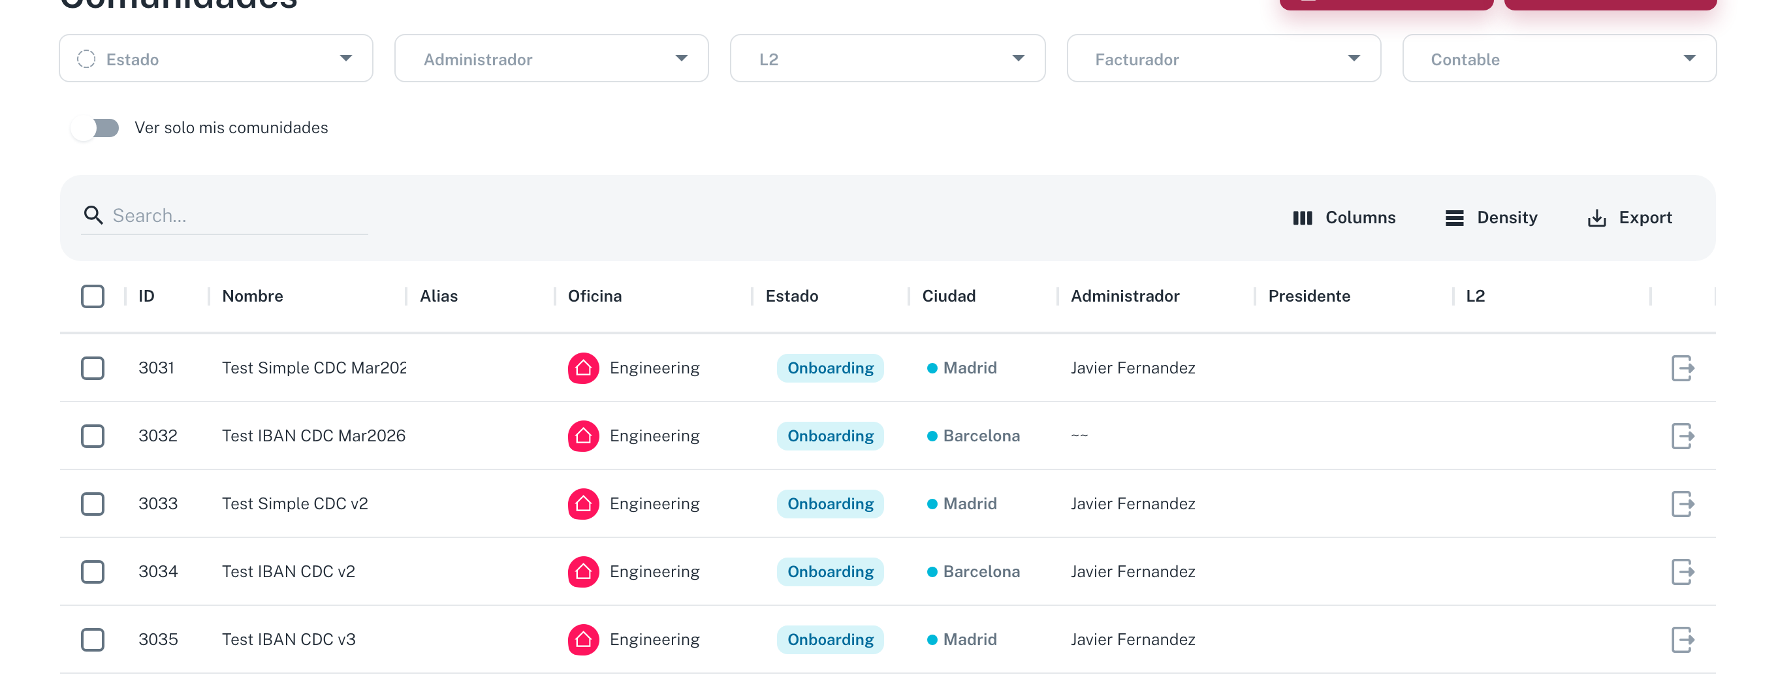Tick the checkbox for row 3034
Image resolution: width=1776 pixels, height=679 pixels.
click(92, 572)
